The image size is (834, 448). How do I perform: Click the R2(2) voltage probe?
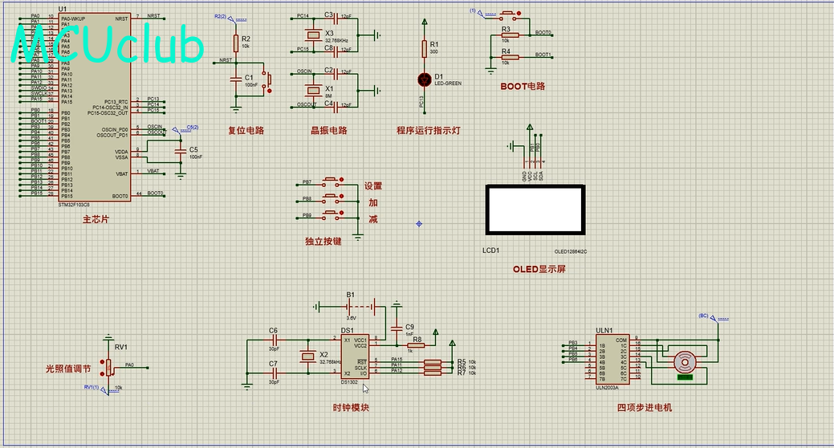click(230, 18)
